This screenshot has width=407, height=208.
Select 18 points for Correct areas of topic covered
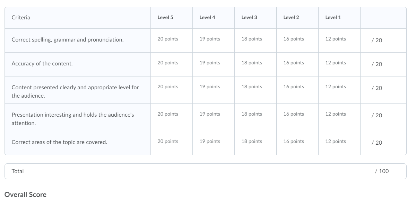[256, 143]
